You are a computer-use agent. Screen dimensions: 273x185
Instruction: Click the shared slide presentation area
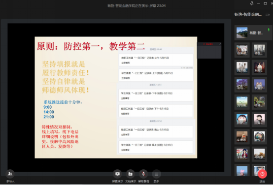pos(116,97)
